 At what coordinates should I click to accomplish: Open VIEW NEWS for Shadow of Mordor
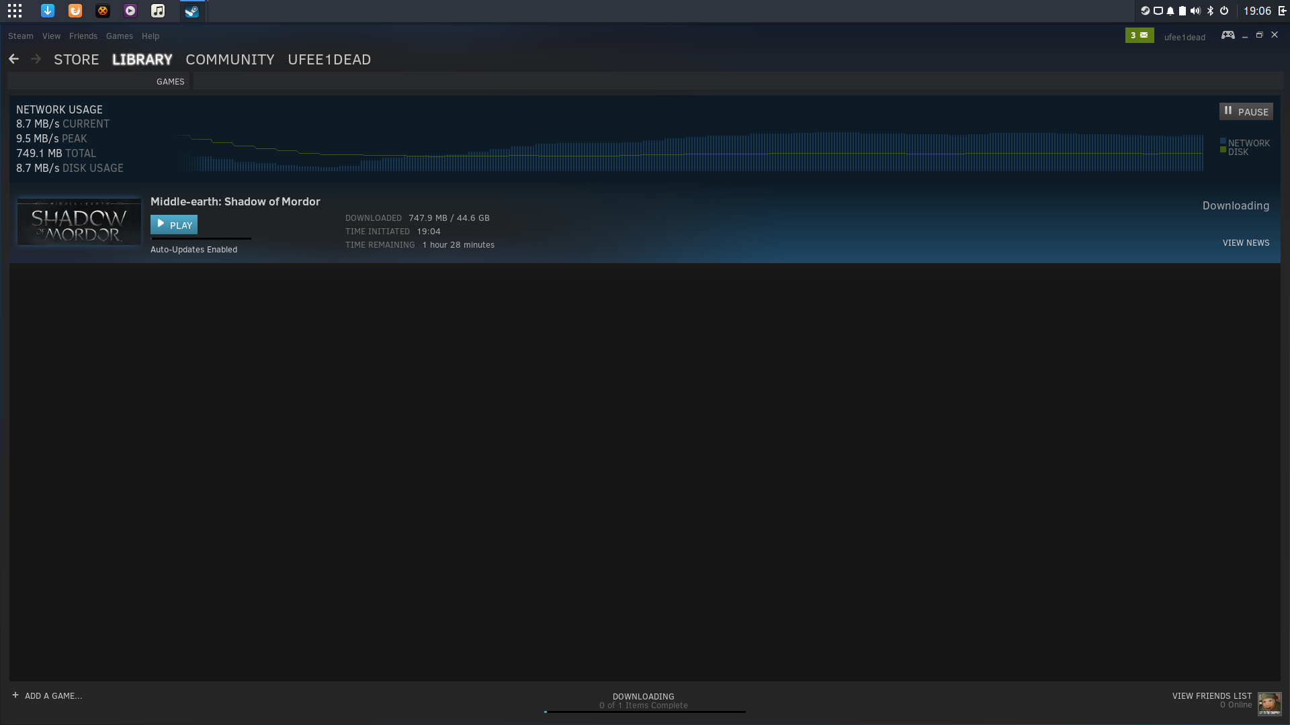coord(1246,243)
